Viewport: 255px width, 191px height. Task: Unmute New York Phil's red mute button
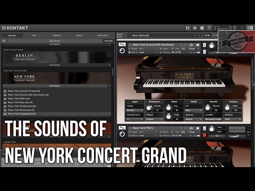click(205, 135)
